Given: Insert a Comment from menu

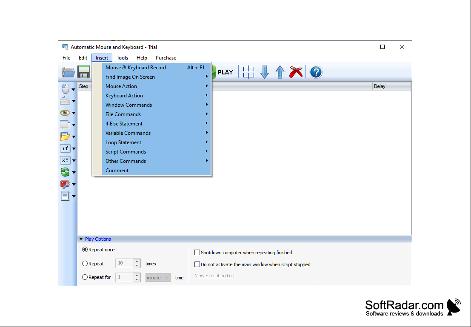Looking at the screenshot, I should 156,170.
